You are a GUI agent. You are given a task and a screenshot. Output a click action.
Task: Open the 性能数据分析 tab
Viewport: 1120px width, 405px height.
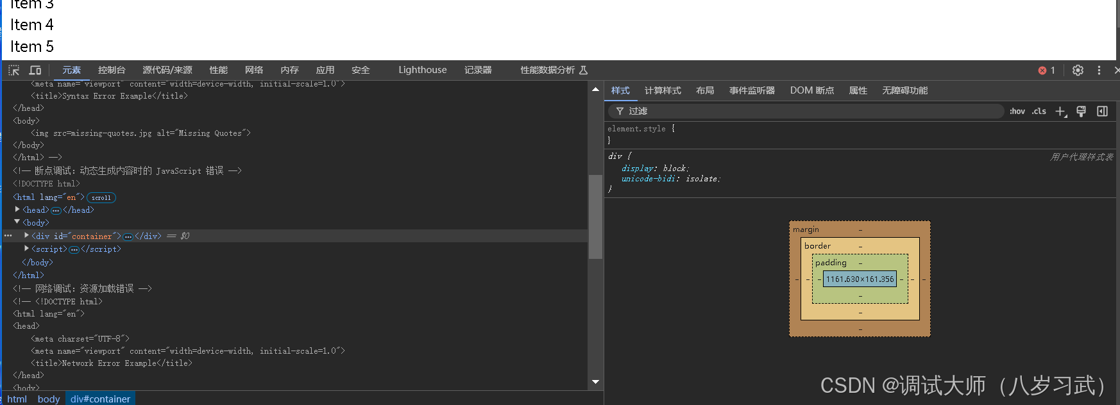[x=554, y=70]
